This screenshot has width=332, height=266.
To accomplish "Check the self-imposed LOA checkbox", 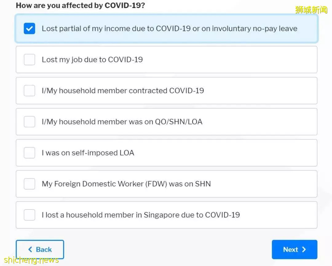I will tap(30, 153).
